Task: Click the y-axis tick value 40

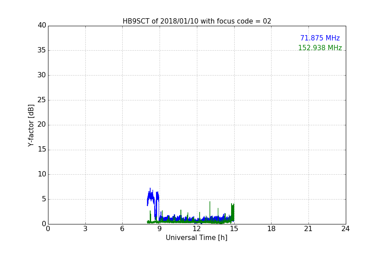Action: tap(42, 25)
